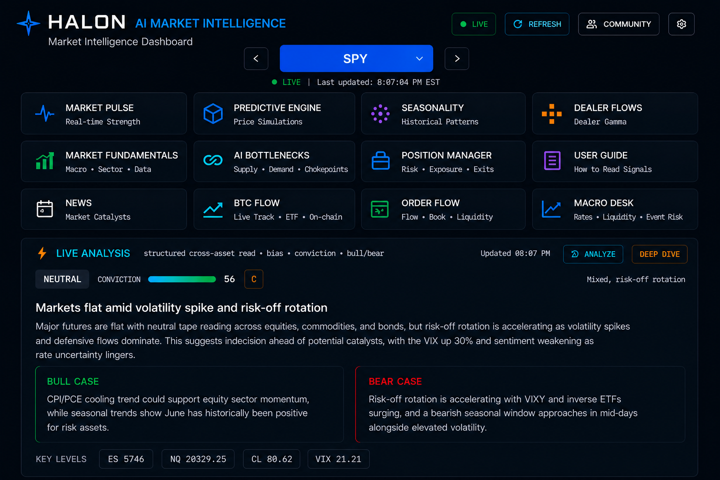Image resolution: width=720 pixels, height=480 pixels.
Task: Click 'Markets flat amid volatility spike' headline
Action: [x=181, y=307]
